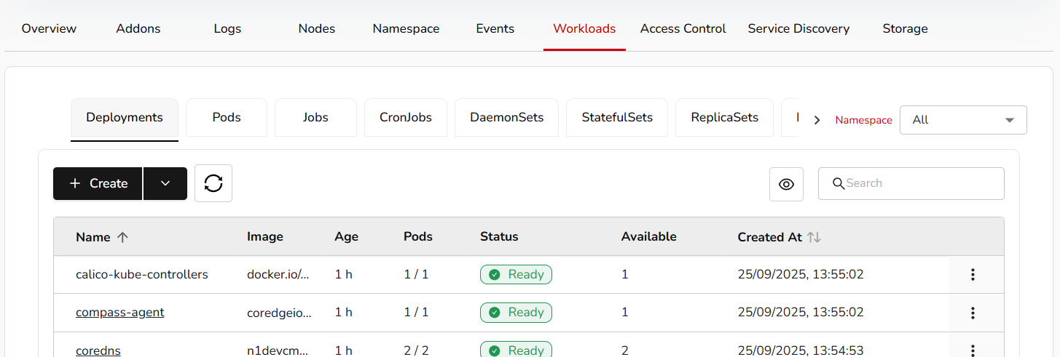This screenshot has width=1060, height=357.
Task: Open kebab menu for calico-kube-controllers row
Action: (x=972, y=275)
